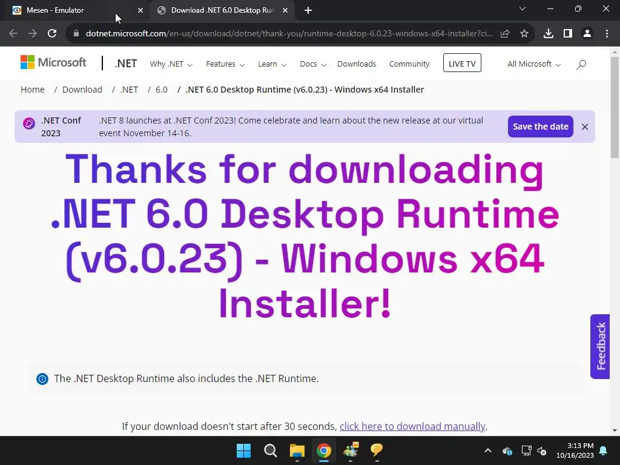Bookmark this page with the star icon
The width and height of the screenshot is (620, 465).
(x=524, y=34)
